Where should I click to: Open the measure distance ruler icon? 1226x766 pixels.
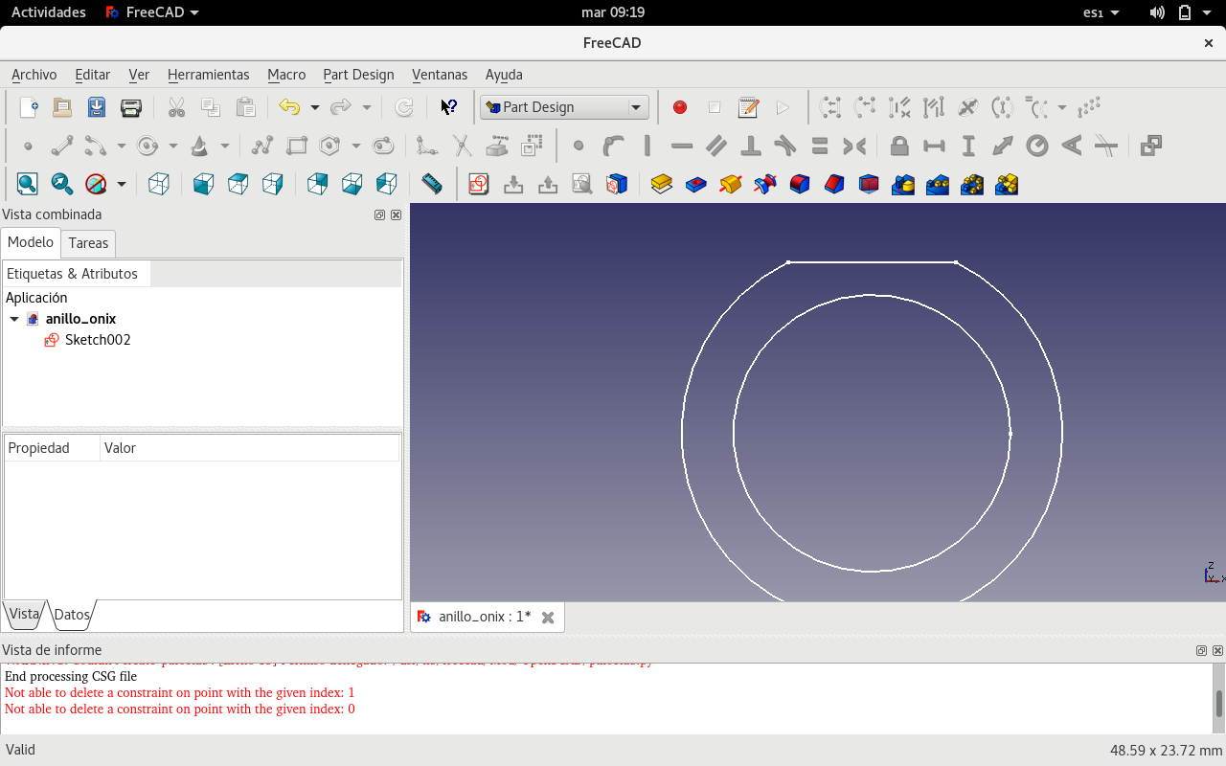(432, 184)
